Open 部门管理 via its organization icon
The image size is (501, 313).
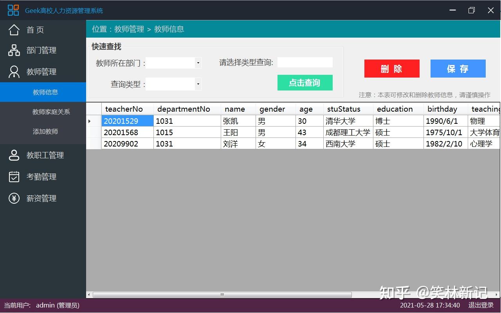(14, 50)
